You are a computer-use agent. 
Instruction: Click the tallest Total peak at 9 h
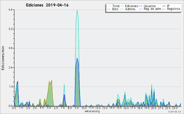(x=77, y=10)
